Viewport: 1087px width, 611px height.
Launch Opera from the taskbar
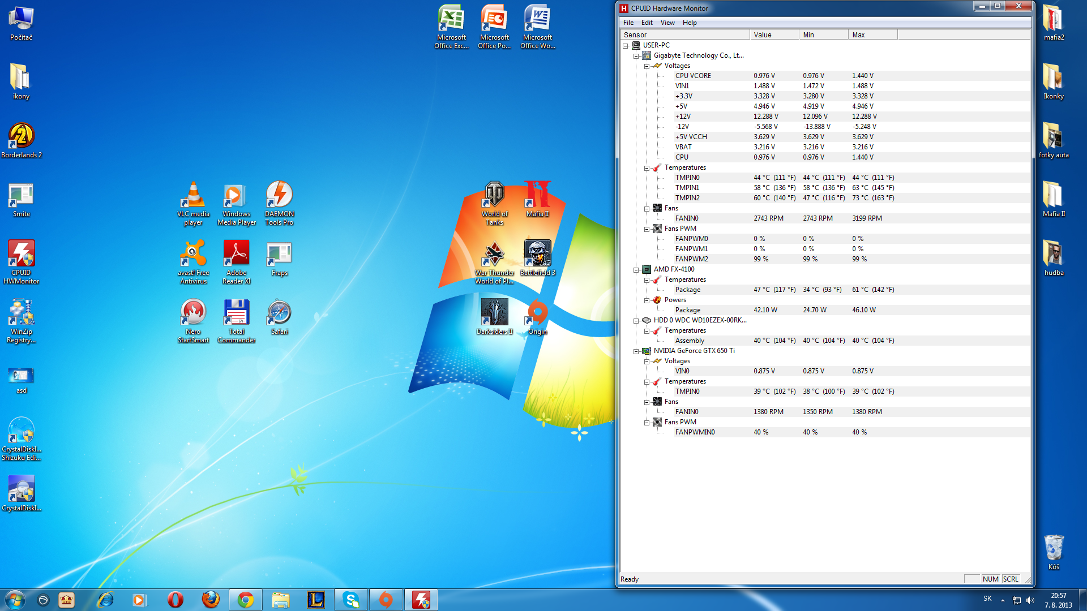176,600
